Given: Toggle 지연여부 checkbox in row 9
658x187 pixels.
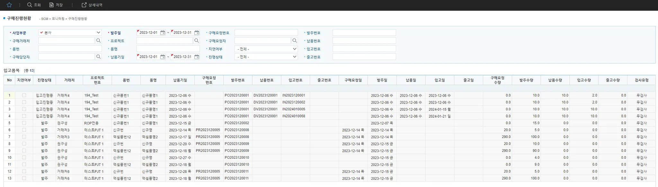Looking at the screenshot, I should coord(24,150).
